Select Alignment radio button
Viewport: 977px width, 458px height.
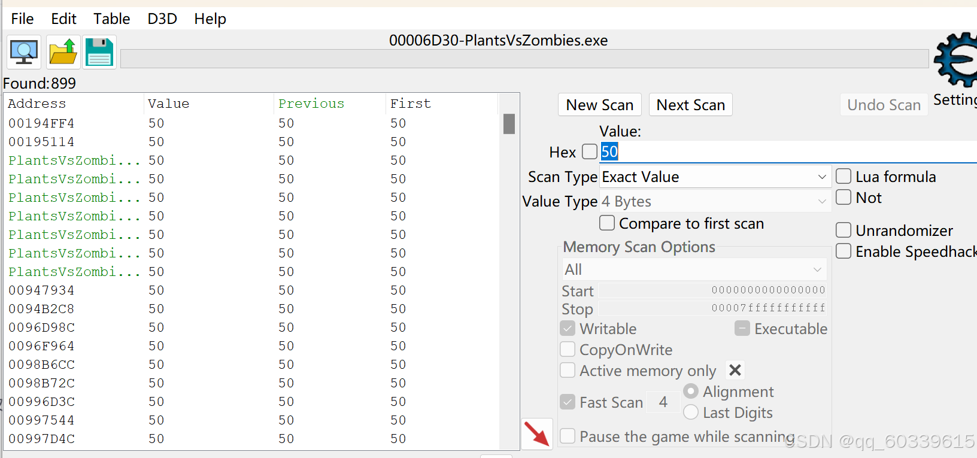691,391
